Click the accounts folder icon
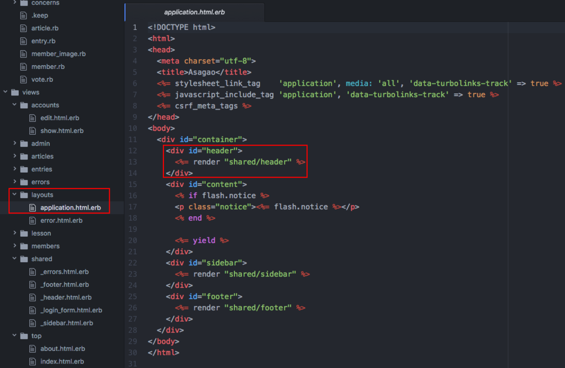The width and height of the screenshot is (565, 368). 24,105
